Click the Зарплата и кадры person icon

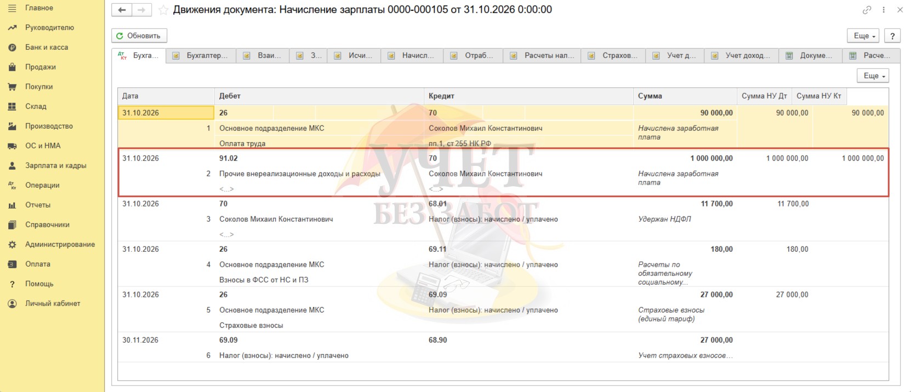coord(12,165)
